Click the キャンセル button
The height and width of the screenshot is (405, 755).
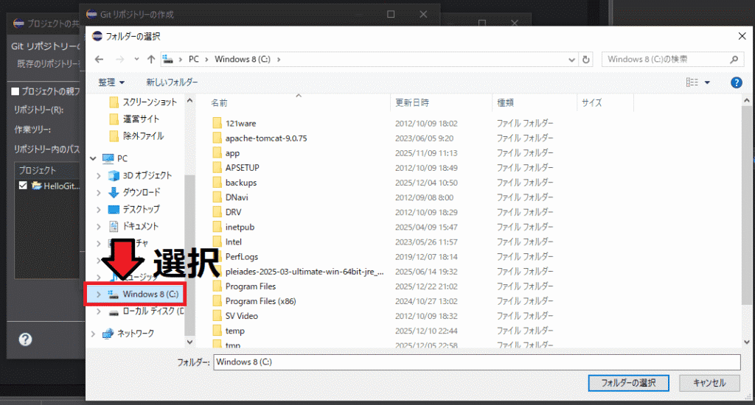pos(709,383)
